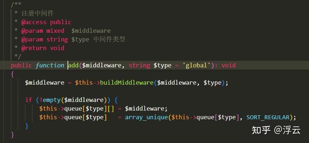The height and width of the screenshot is (143, 309).
Task: Click '@param' tag on the mixed line
Action: pos(32,31)
